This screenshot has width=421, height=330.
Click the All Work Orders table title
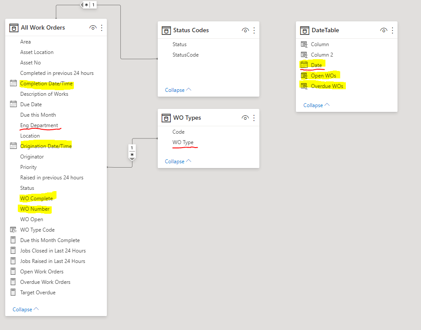tap(43, 28)
